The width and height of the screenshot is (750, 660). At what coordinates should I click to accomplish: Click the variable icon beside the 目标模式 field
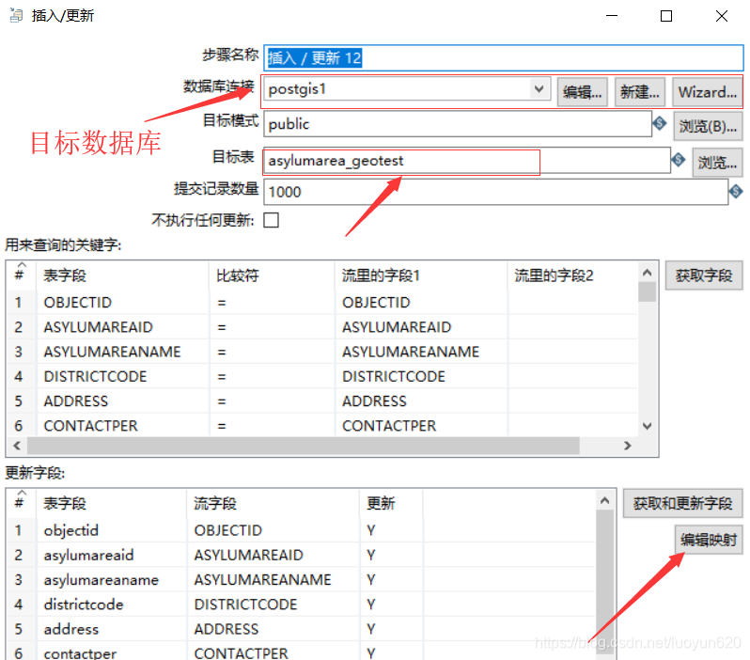tap(660, 123)
